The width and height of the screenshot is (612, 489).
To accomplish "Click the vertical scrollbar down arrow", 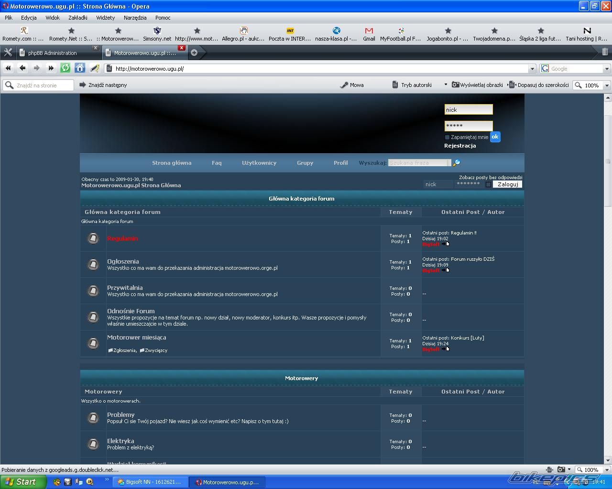I will (608, 461).
